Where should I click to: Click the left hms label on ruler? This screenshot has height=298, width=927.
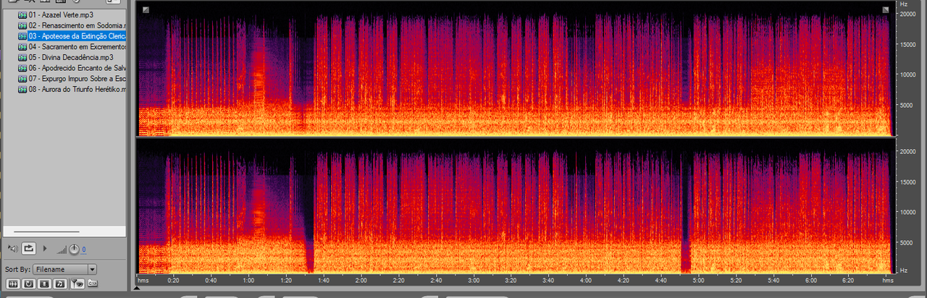click(x=143, y=280)
